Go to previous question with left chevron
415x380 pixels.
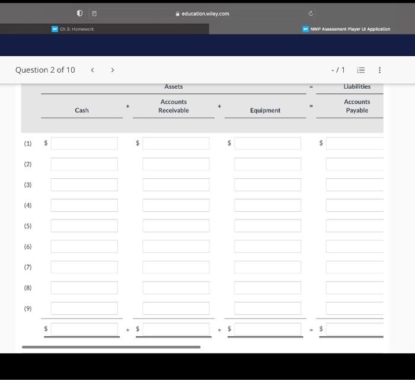point(92,70)
